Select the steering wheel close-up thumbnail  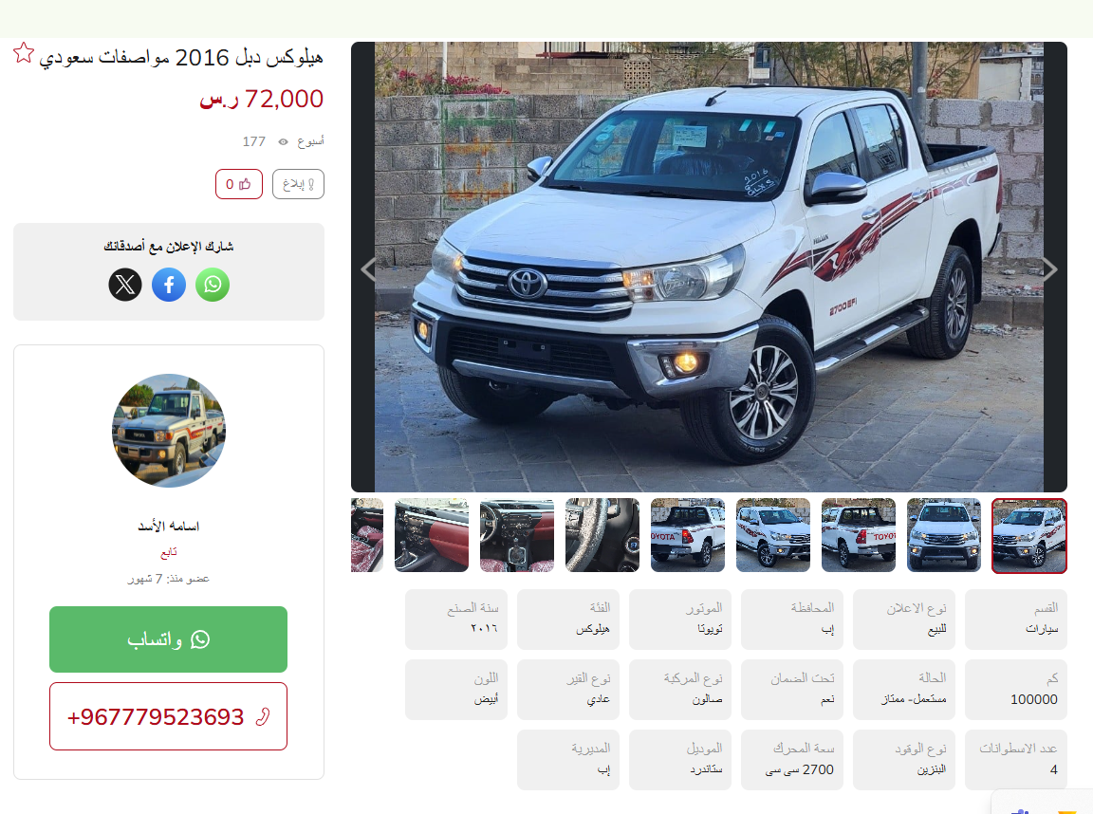click(x=602, y=535)
